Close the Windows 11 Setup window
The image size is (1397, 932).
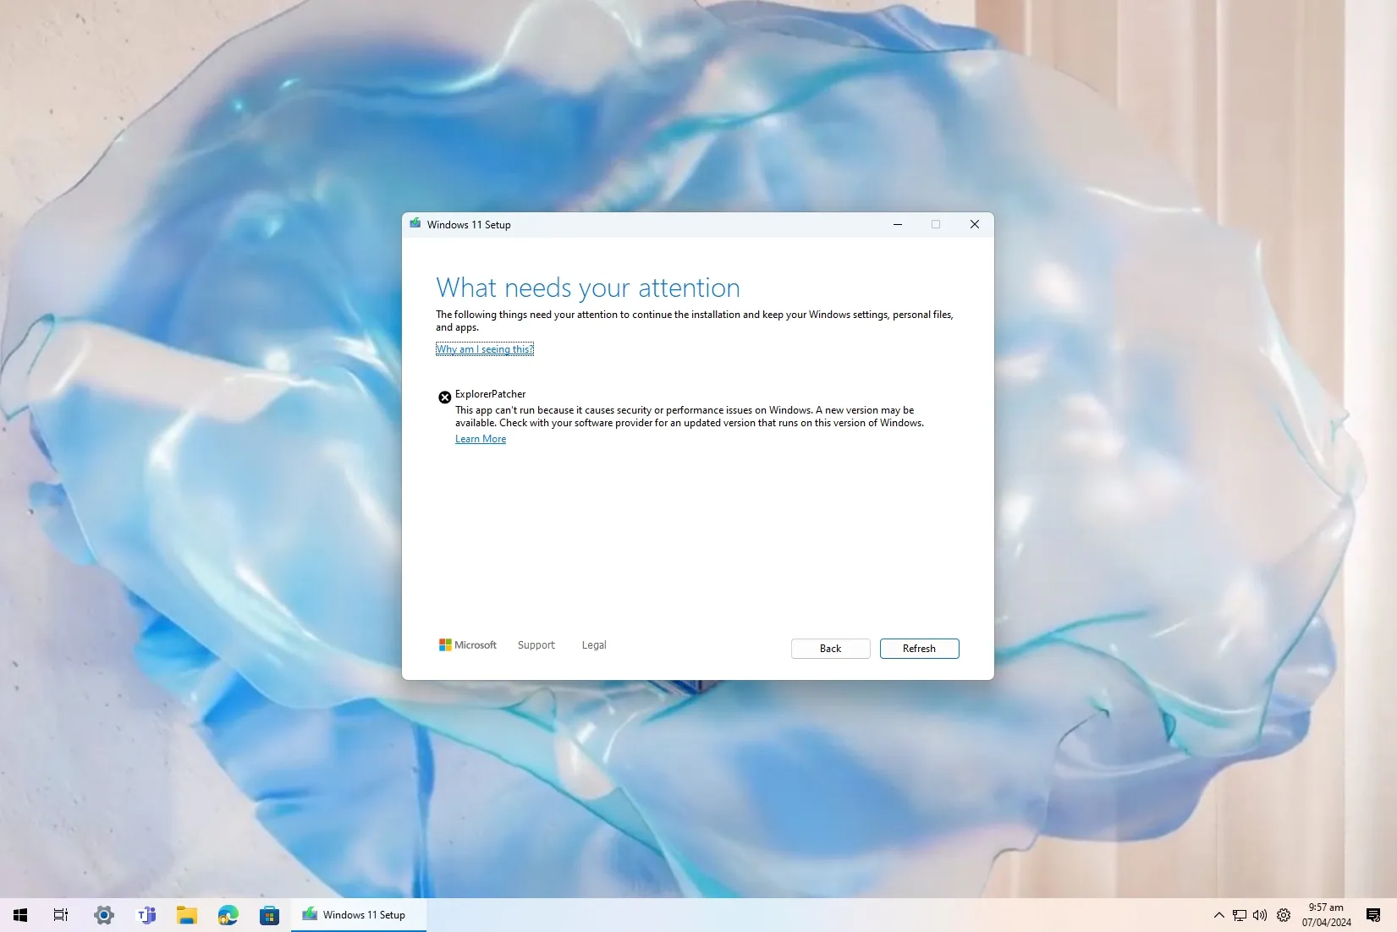pyautogui.click(x=975, y=224)
